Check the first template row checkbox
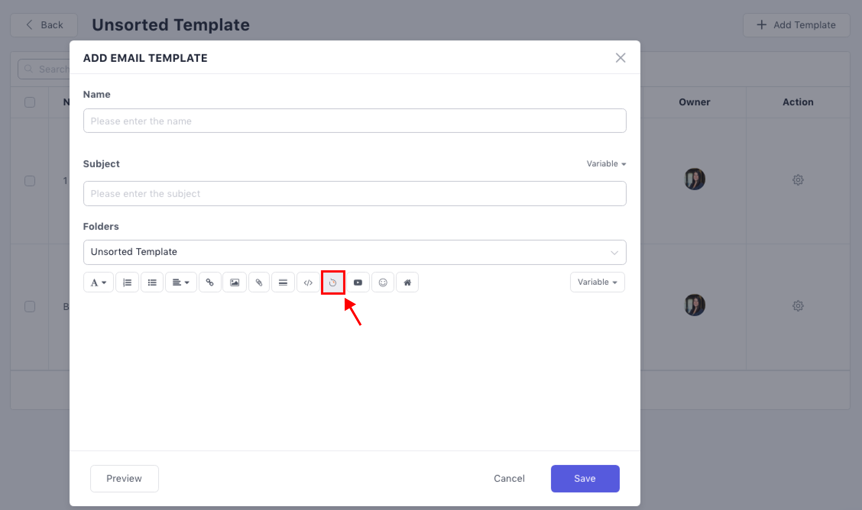The image size is (862, 510). (x=30, y=181)
